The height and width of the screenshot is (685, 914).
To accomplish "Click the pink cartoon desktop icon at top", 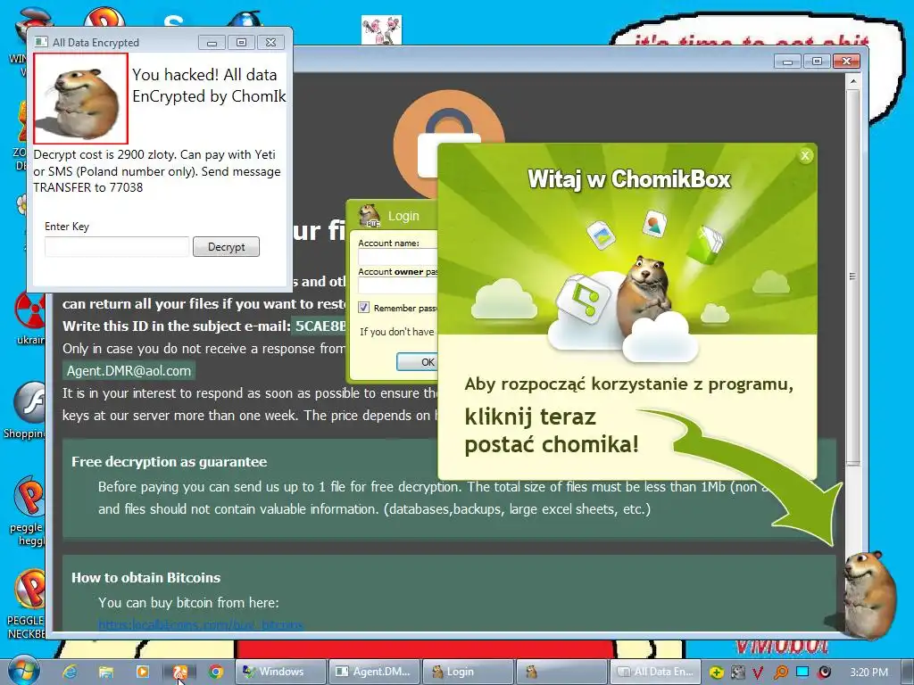I will click(x=381, y=29).
